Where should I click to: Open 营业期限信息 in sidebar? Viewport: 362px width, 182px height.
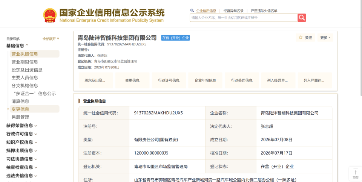pyautogui.click(x=25, y=62)
